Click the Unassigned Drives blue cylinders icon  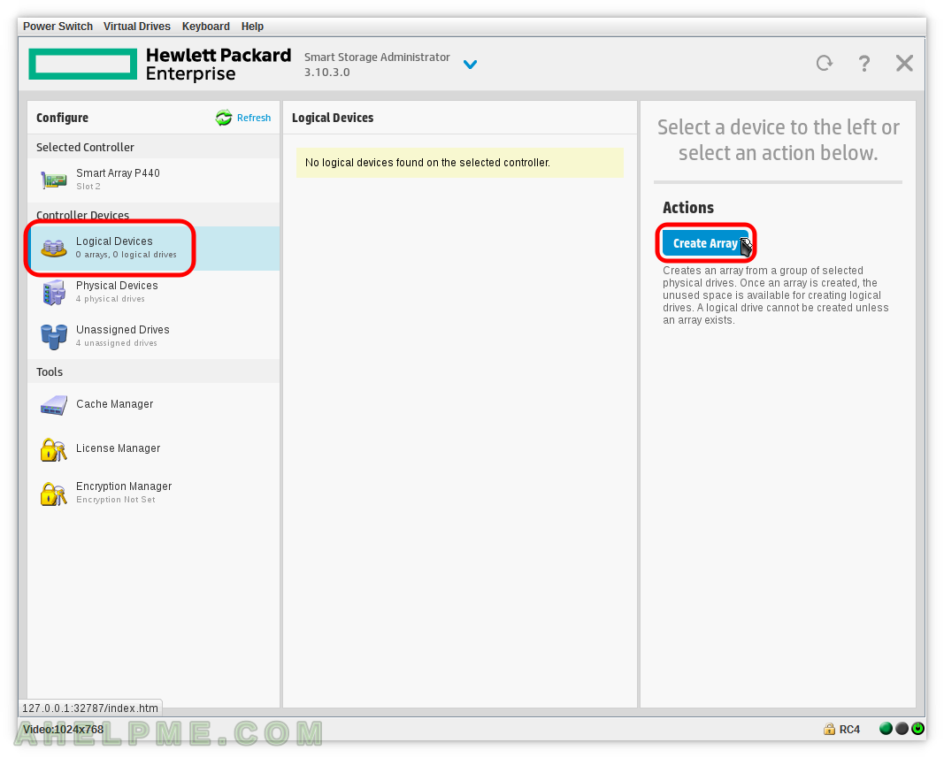(54, 337)
